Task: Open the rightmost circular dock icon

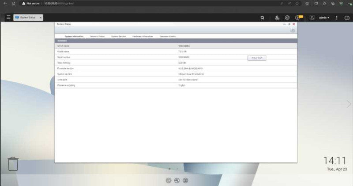Action: coord(185,180)
